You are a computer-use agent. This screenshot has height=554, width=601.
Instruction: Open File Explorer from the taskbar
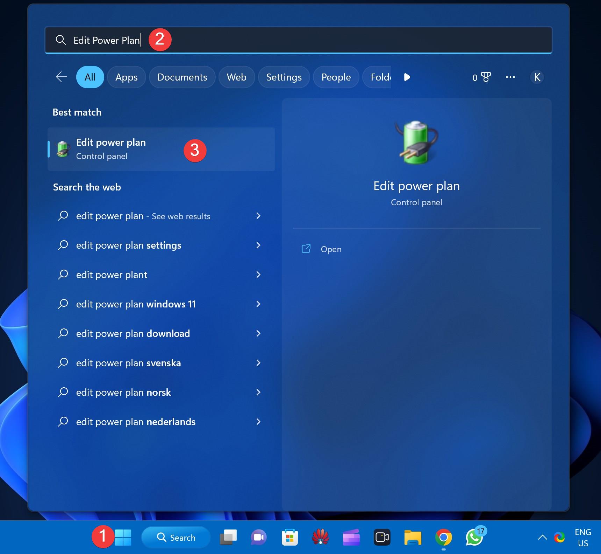tap(413, 537)
